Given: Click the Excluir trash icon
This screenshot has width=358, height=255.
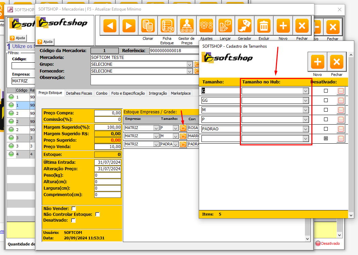Looking at the screenshot, I should click(264, 26).
